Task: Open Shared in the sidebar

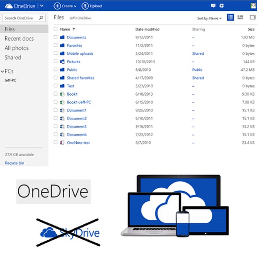Action: (x=13, y=57)
